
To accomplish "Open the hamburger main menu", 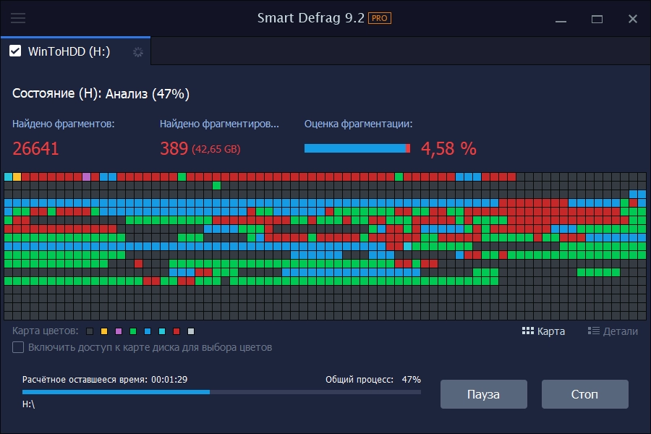I will 18,18.
